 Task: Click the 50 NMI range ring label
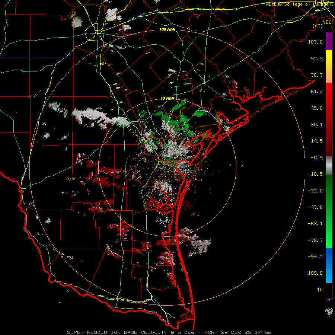click(x=167, y=98)
